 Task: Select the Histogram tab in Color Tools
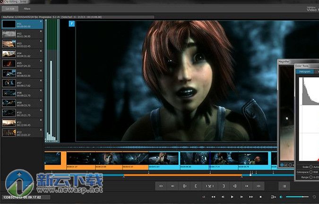305,71
